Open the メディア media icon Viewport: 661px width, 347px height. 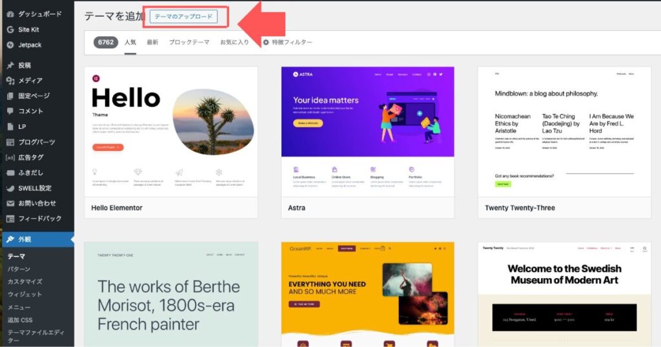click(10, 81)
